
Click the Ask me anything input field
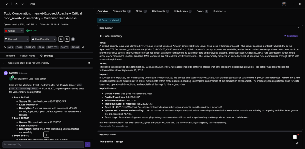pyautogui.click(x=43, y=144)
